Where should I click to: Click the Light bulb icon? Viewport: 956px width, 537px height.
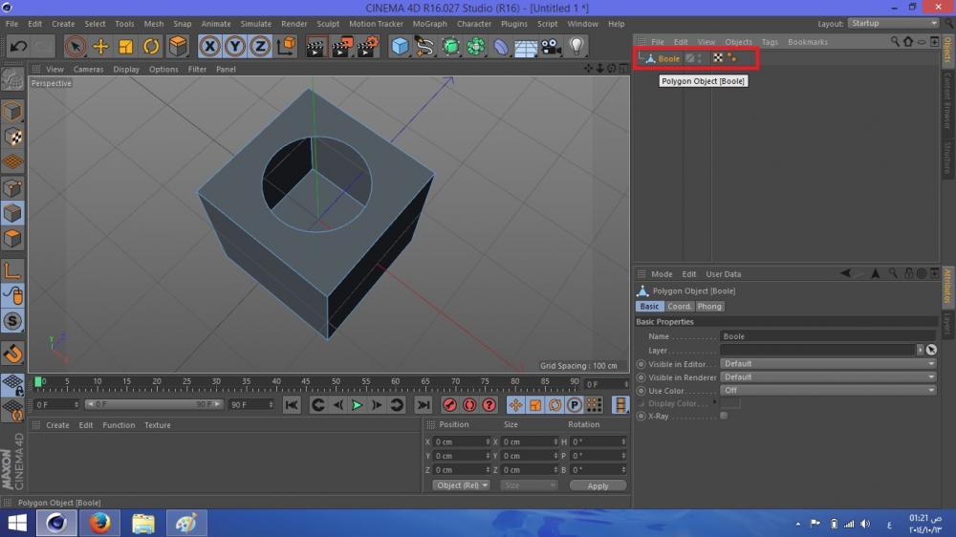click(576, 46)
